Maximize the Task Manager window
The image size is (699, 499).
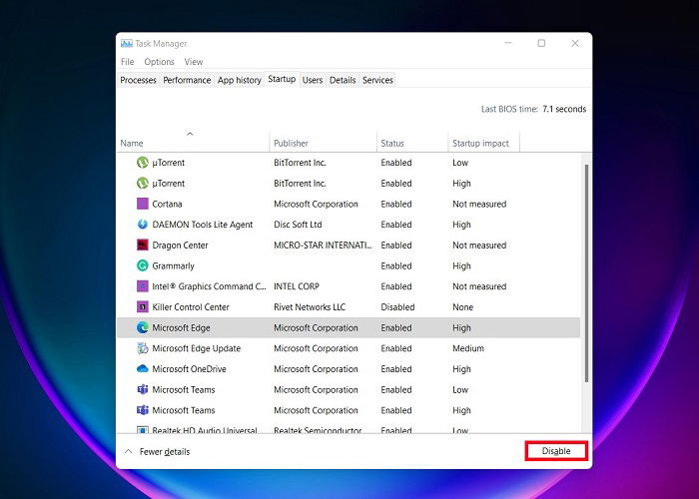541,43
